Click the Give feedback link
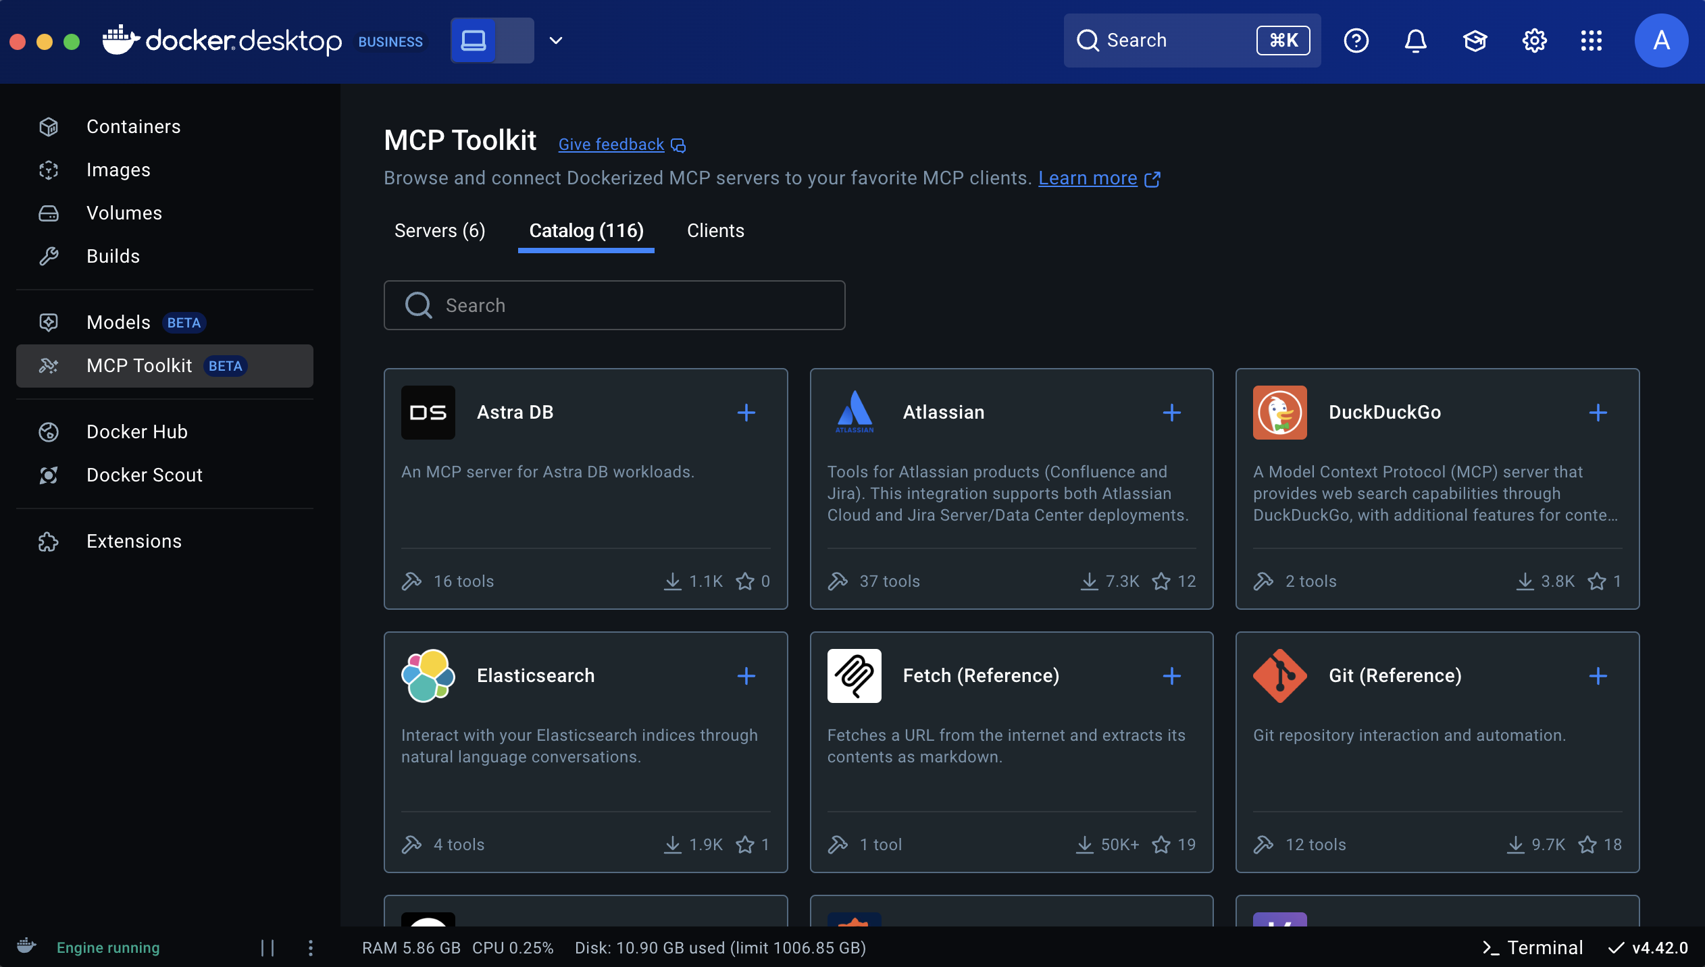1705x967 pixels. (611, 145)
